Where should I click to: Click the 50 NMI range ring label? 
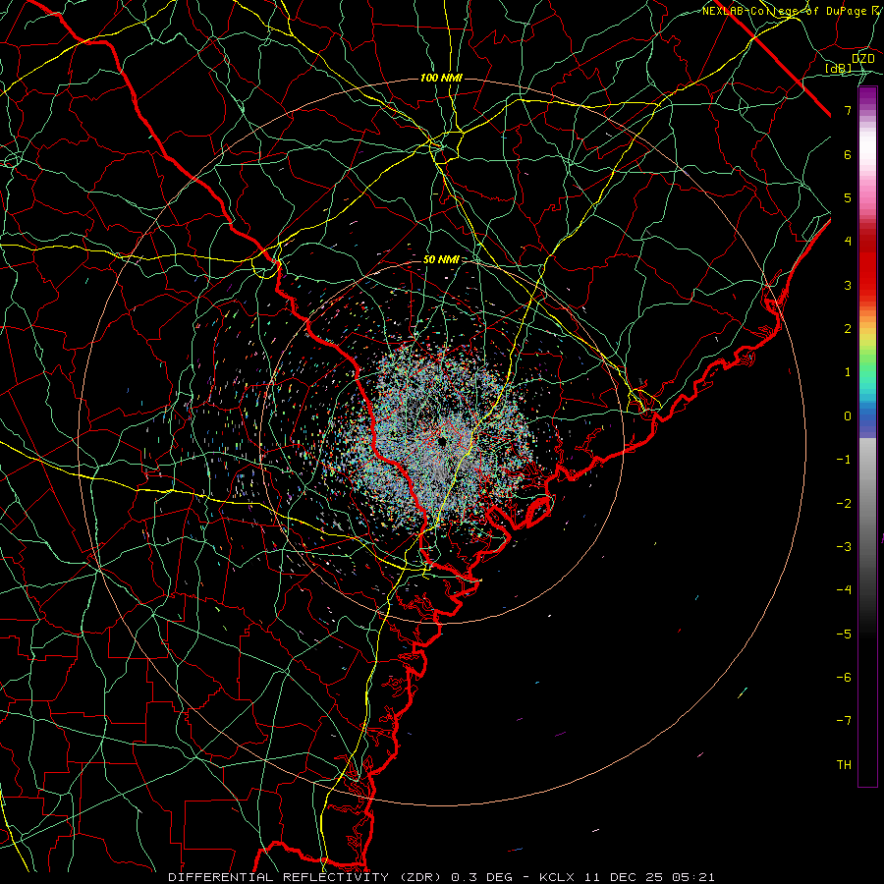tap(441, 259)
